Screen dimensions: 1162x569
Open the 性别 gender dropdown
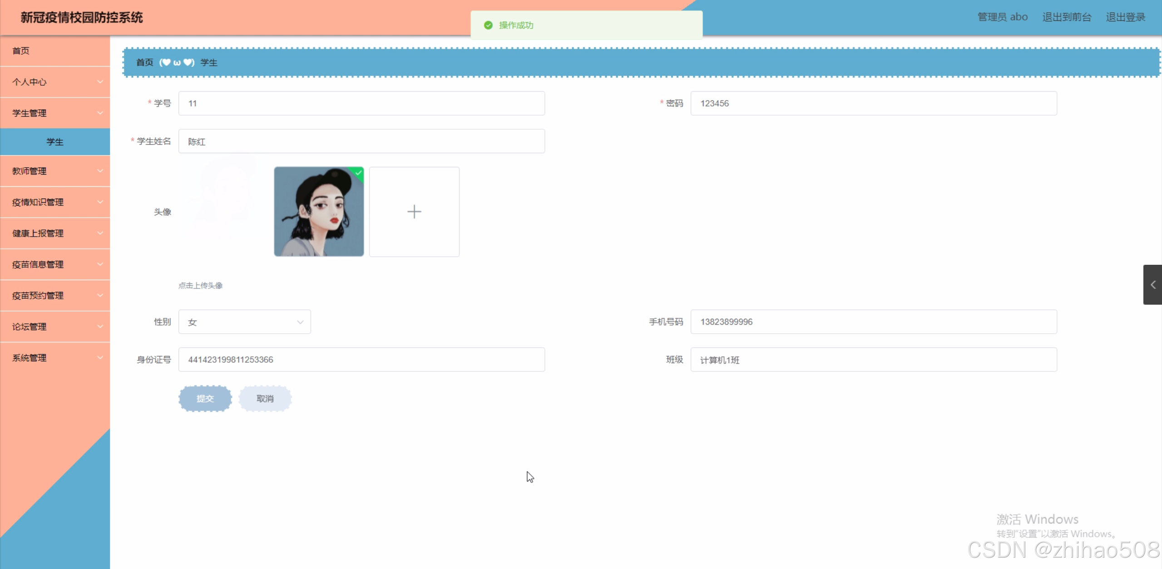244,322
